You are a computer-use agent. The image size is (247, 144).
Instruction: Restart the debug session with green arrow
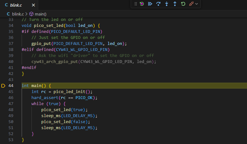point(183,4)
